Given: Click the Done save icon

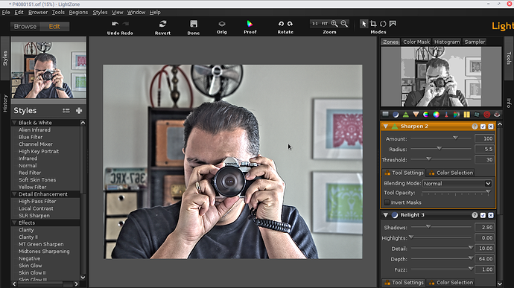Looking at the screenshot, I should tap(194, 24).
